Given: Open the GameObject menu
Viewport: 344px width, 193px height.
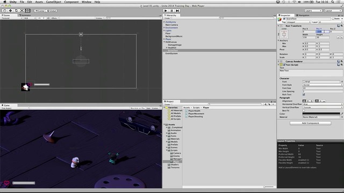Looking at the screenshot, I should pyautogui.click(x=54, y=2).
